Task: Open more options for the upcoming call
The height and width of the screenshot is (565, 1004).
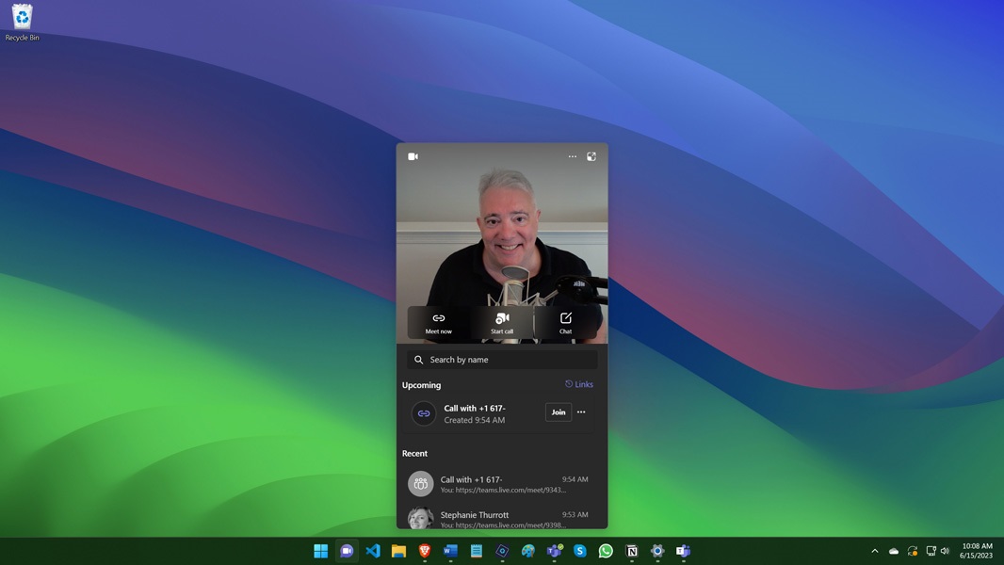Action: 581,412
